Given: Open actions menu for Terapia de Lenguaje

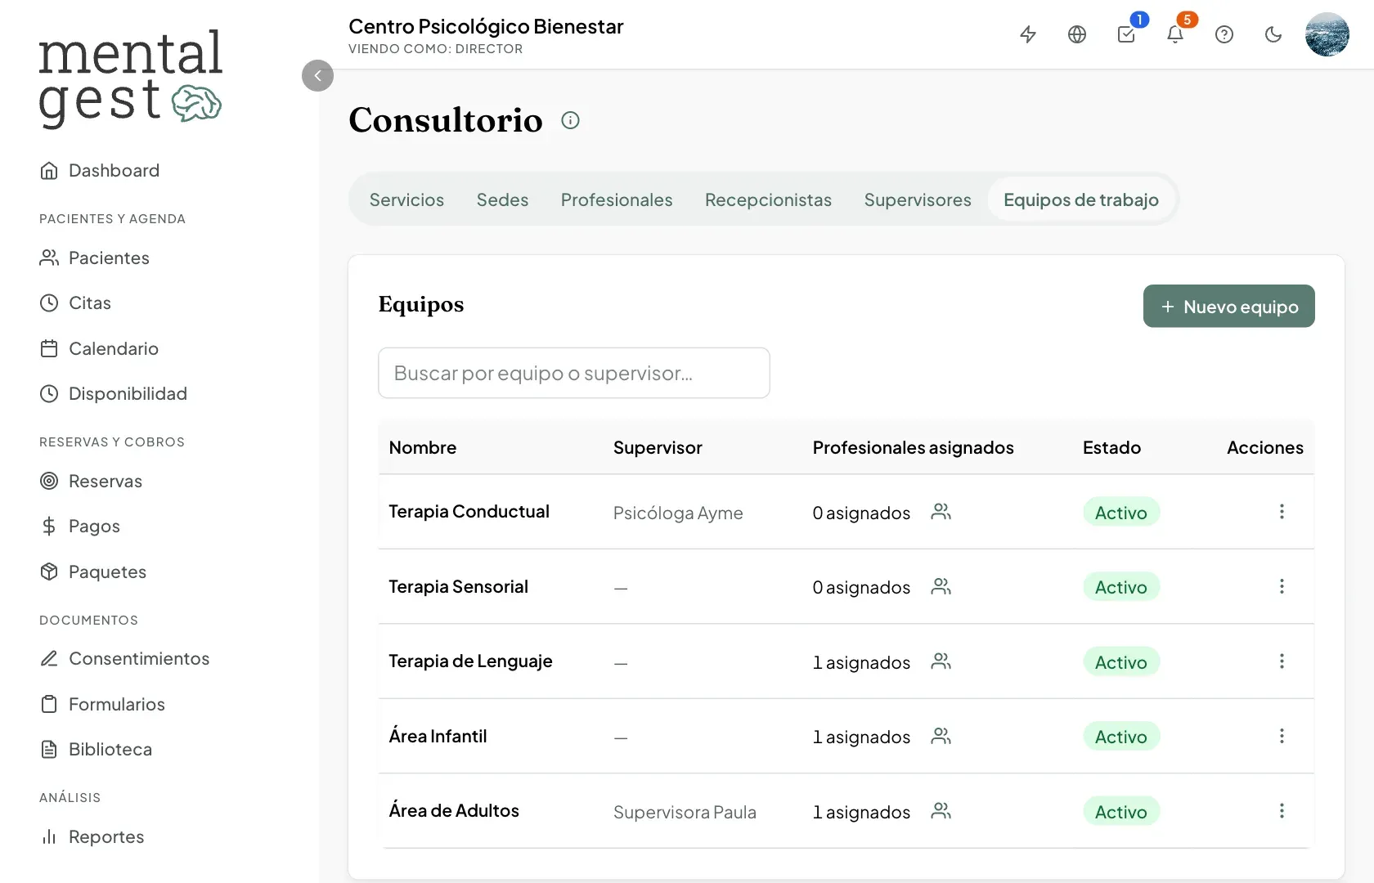Looking at the screenshot, I should 1282,661.
